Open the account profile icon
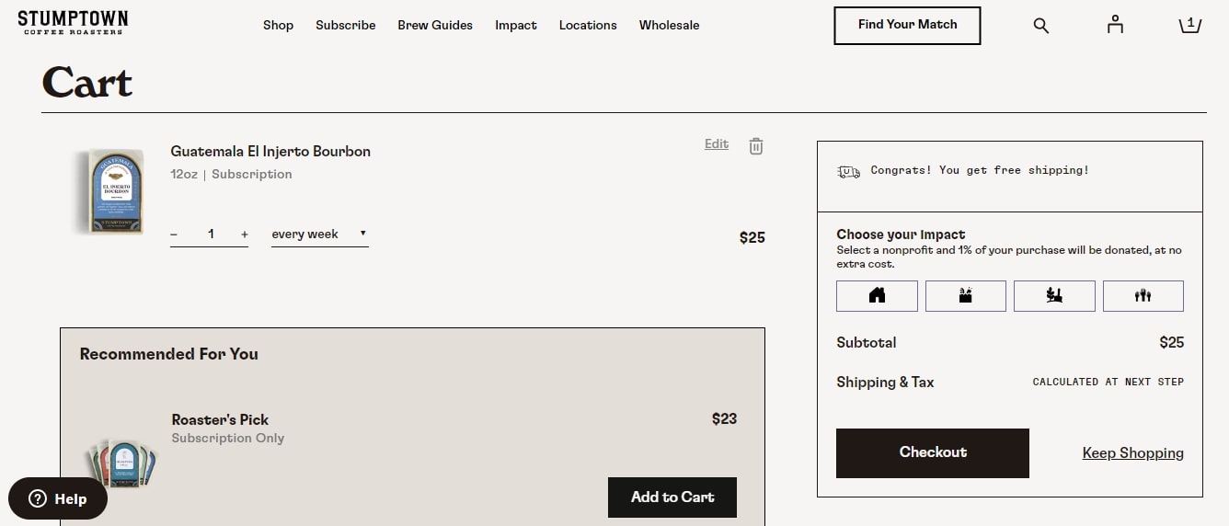Image resolution: width=1229 pixels, height=526 pixels. [x=1115, y=25]
